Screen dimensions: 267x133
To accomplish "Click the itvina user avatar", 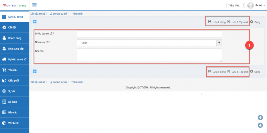I will [x=250, y=5].
